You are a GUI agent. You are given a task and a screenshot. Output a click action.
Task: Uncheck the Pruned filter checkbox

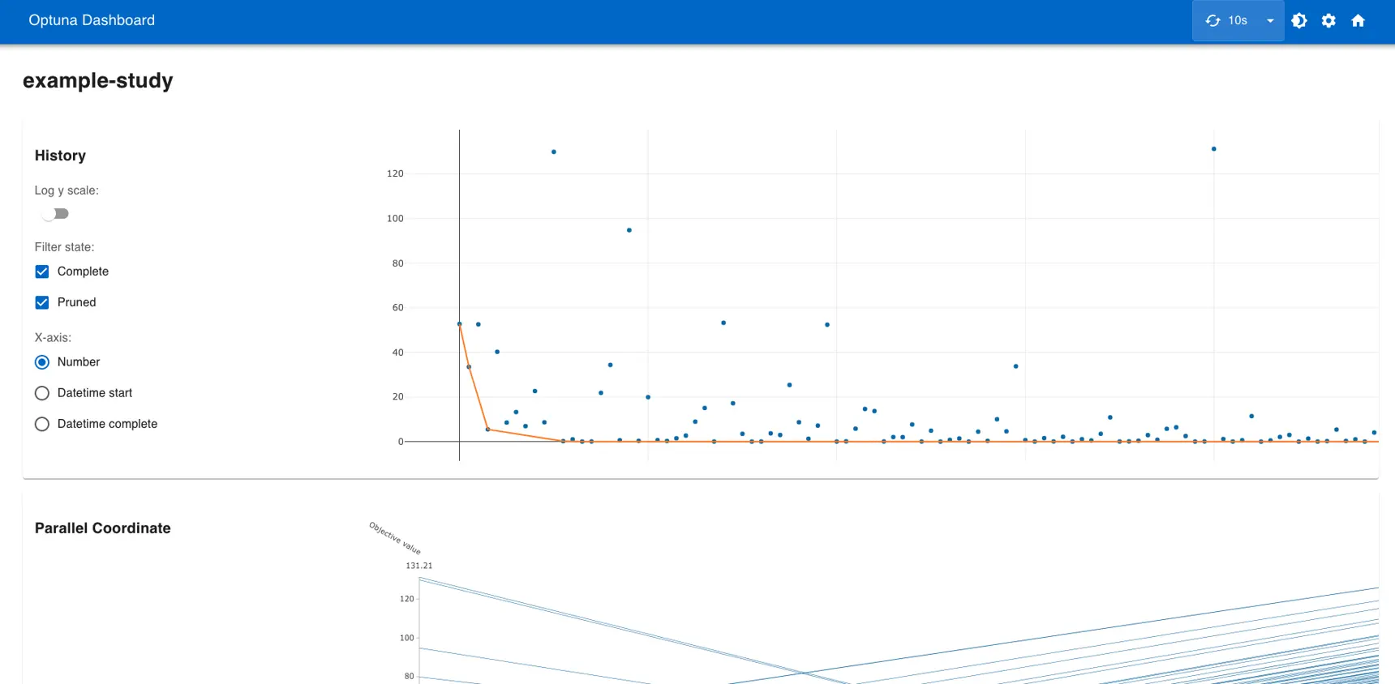point(42,302)
